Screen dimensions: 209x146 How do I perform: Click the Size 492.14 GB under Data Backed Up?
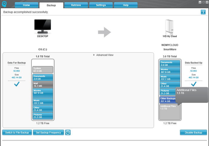coord(194,78)
